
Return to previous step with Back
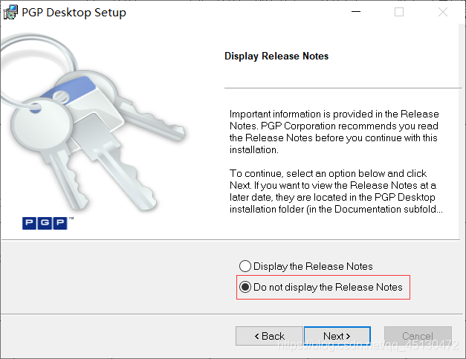pos(269,336)
